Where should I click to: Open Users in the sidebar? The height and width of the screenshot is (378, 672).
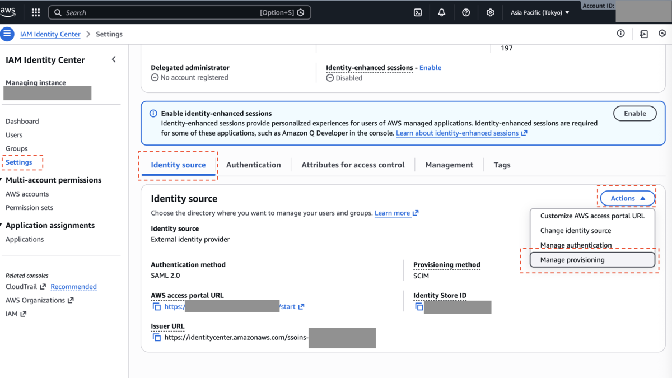(14, 135)
